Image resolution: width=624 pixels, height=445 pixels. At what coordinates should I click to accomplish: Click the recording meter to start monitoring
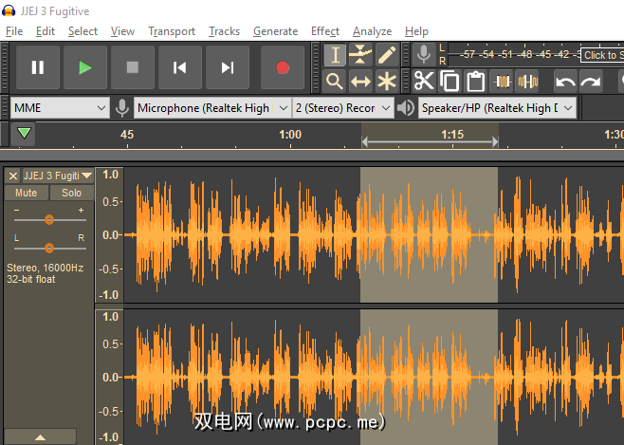[601, 55]
